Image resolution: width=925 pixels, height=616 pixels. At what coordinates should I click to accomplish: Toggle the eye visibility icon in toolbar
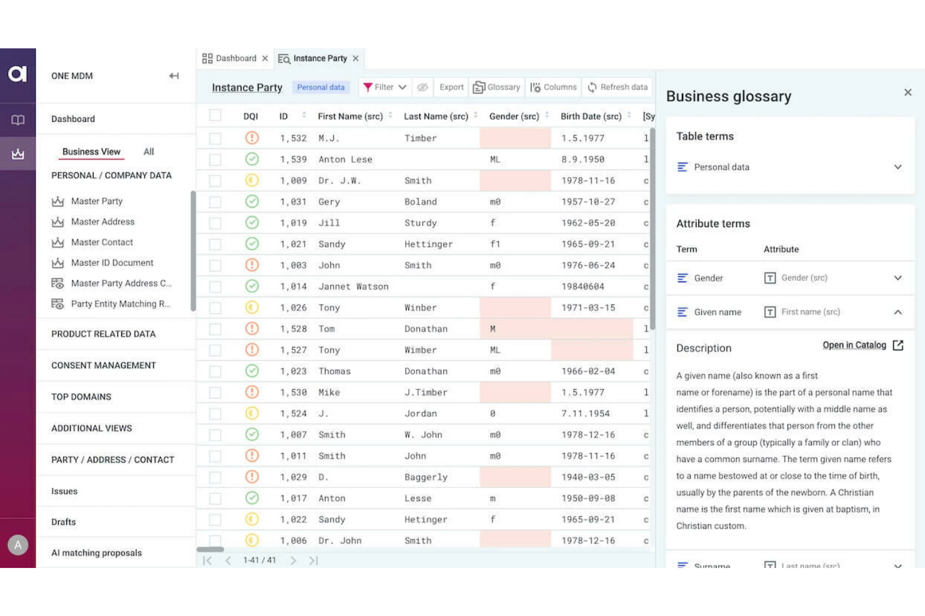click(422, 87)
